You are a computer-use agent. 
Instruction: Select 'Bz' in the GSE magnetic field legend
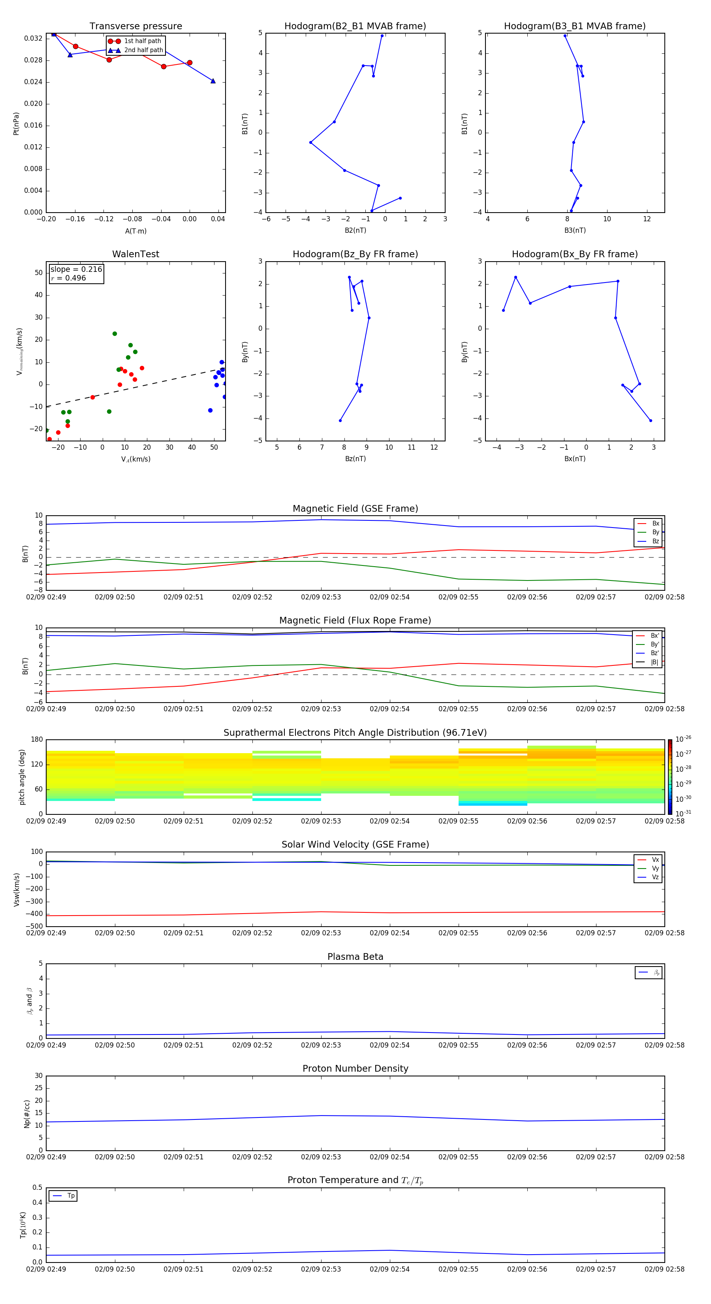pyautogui.click(x=648, y=541)
